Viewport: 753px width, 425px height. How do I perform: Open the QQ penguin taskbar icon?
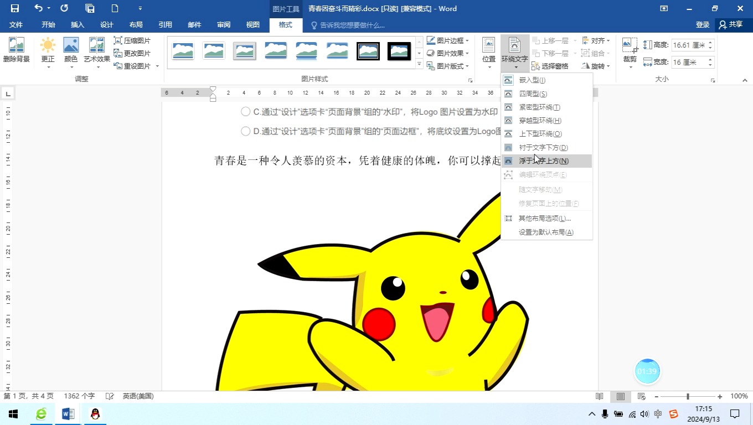(95, 414)
